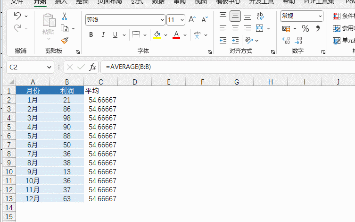The image size is (355, 222).
Task: Click the text orientation icon
Action: click(x=249, y=40)
